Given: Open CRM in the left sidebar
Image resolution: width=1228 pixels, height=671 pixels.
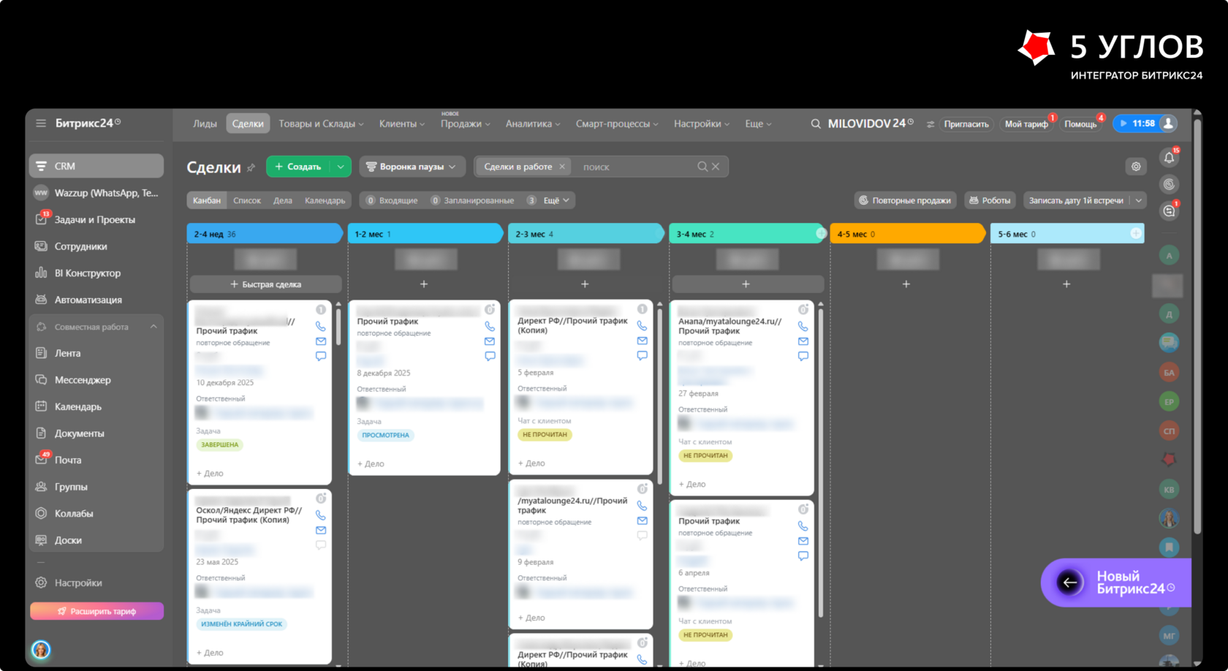Looking at the screenshot, I should pyautogui.click(x=96, y=166).
